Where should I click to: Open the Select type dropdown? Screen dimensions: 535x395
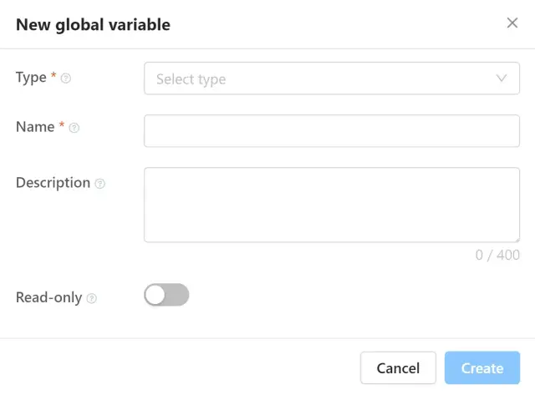click(331, 79)
